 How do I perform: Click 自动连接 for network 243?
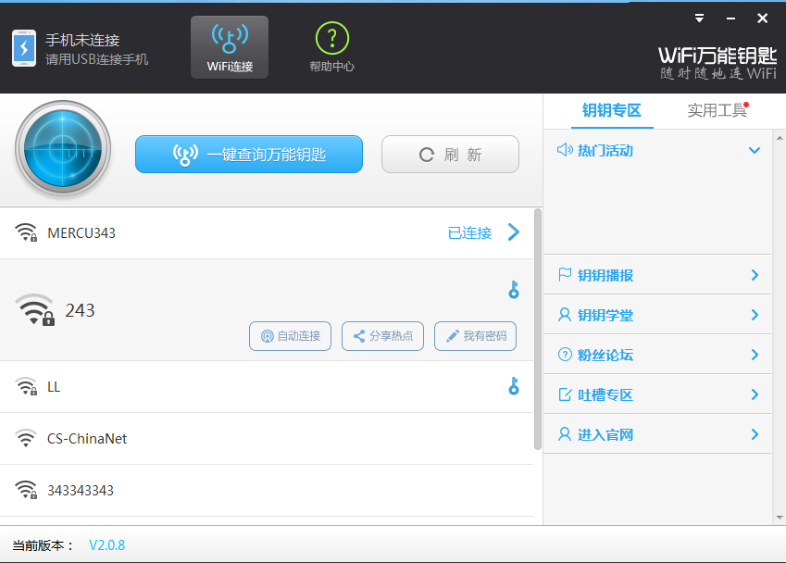[291, 336]
